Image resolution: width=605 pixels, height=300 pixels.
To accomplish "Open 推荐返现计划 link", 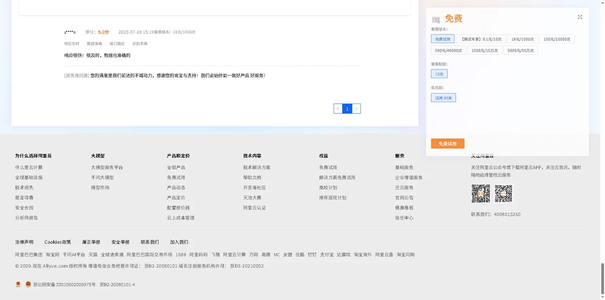I will [x=333, y=198].
